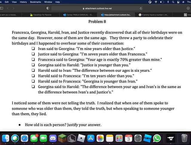This screenshot has width=191, height=145.
Task: Toggle the Safari sidebar
Action: tap(1, 8)
